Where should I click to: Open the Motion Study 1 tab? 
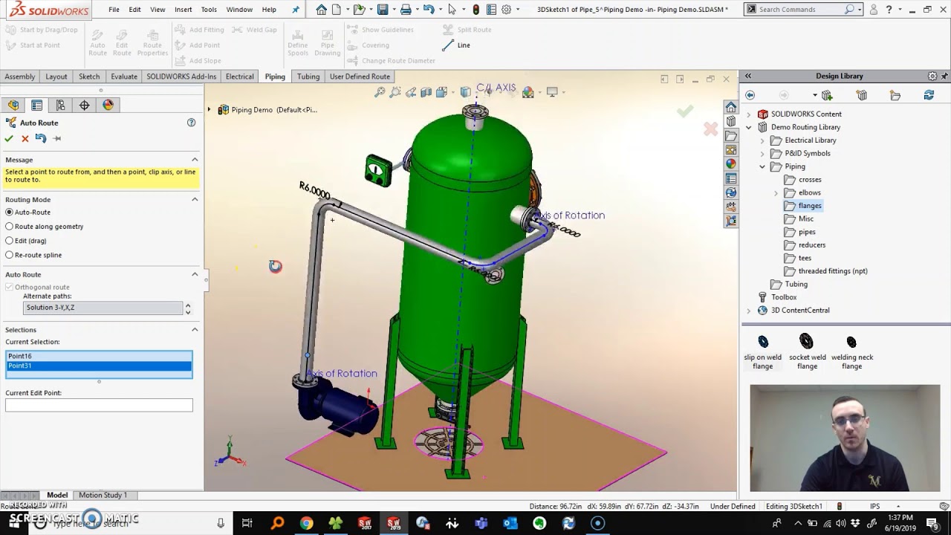click(103, 495)
